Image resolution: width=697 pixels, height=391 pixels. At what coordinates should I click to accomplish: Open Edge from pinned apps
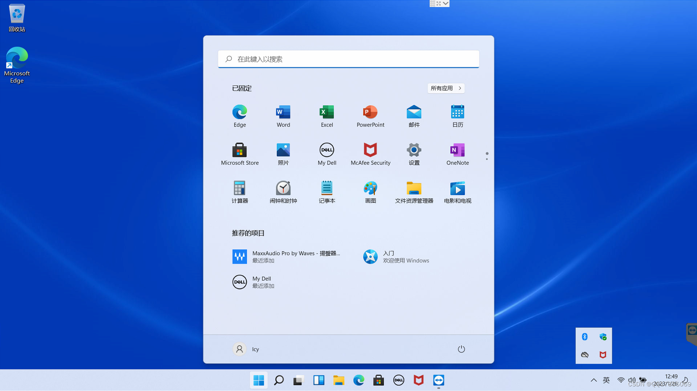240,116
